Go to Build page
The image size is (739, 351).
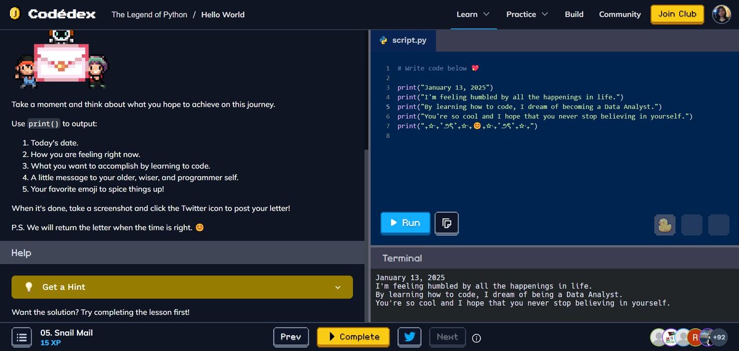574,14
